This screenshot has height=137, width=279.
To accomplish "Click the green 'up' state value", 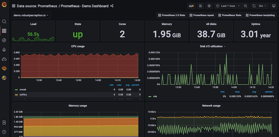I will 78,35.
